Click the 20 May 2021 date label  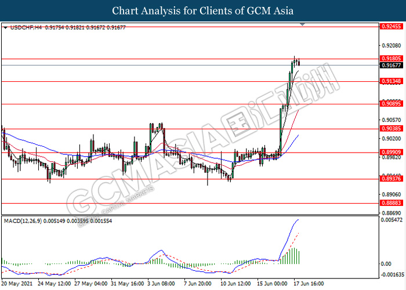click(17, 284)
